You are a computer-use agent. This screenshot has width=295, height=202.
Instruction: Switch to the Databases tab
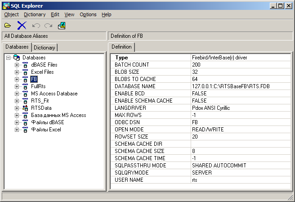17,47
